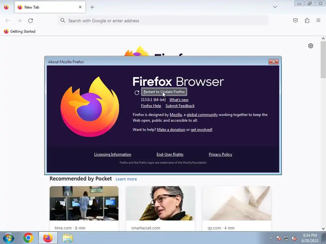Click the Firefox View icon left of tabs
Screen dimensions: 326x244
6,7
